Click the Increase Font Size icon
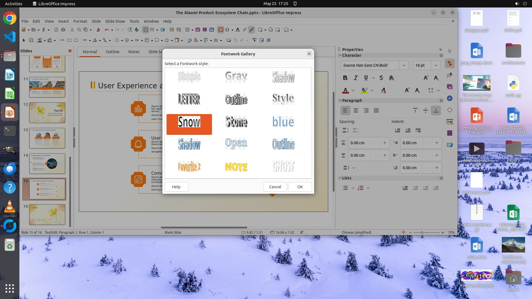This screenshot has height=299, width=532. pyautogui.click(x=426, y=78)
